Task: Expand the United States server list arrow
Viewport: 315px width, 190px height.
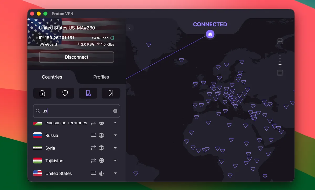Action: click(115, 173)
